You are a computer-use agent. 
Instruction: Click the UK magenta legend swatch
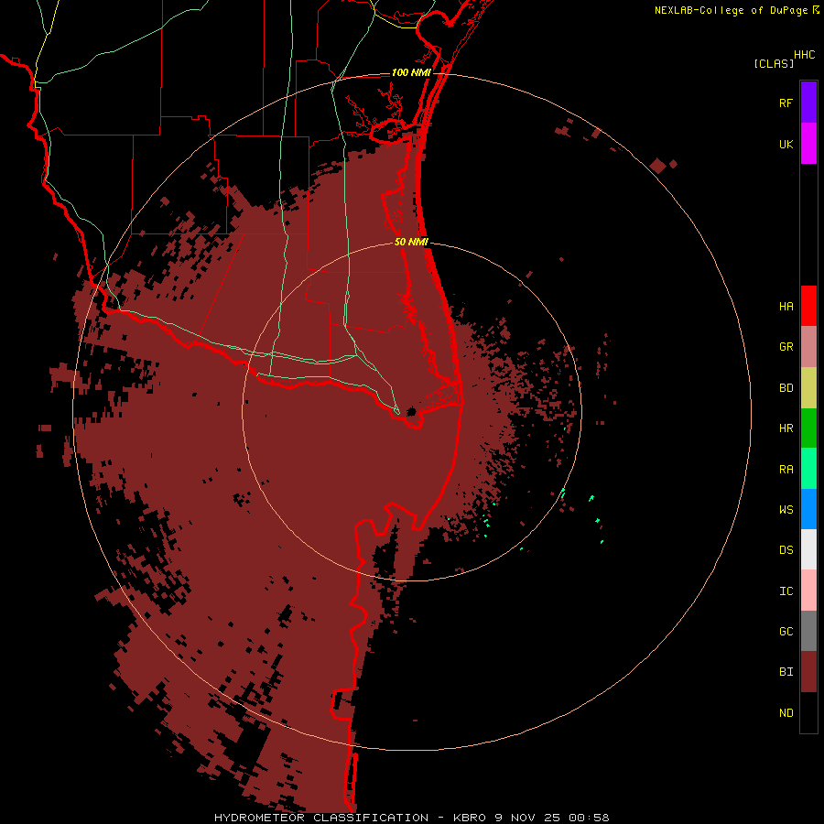(x=808, y=144)
